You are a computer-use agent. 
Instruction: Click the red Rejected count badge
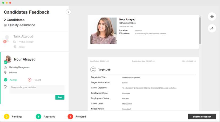[x=70, y=116]
